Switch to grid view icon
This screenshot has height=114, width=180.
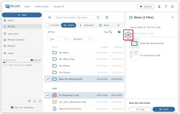[119, 32]
